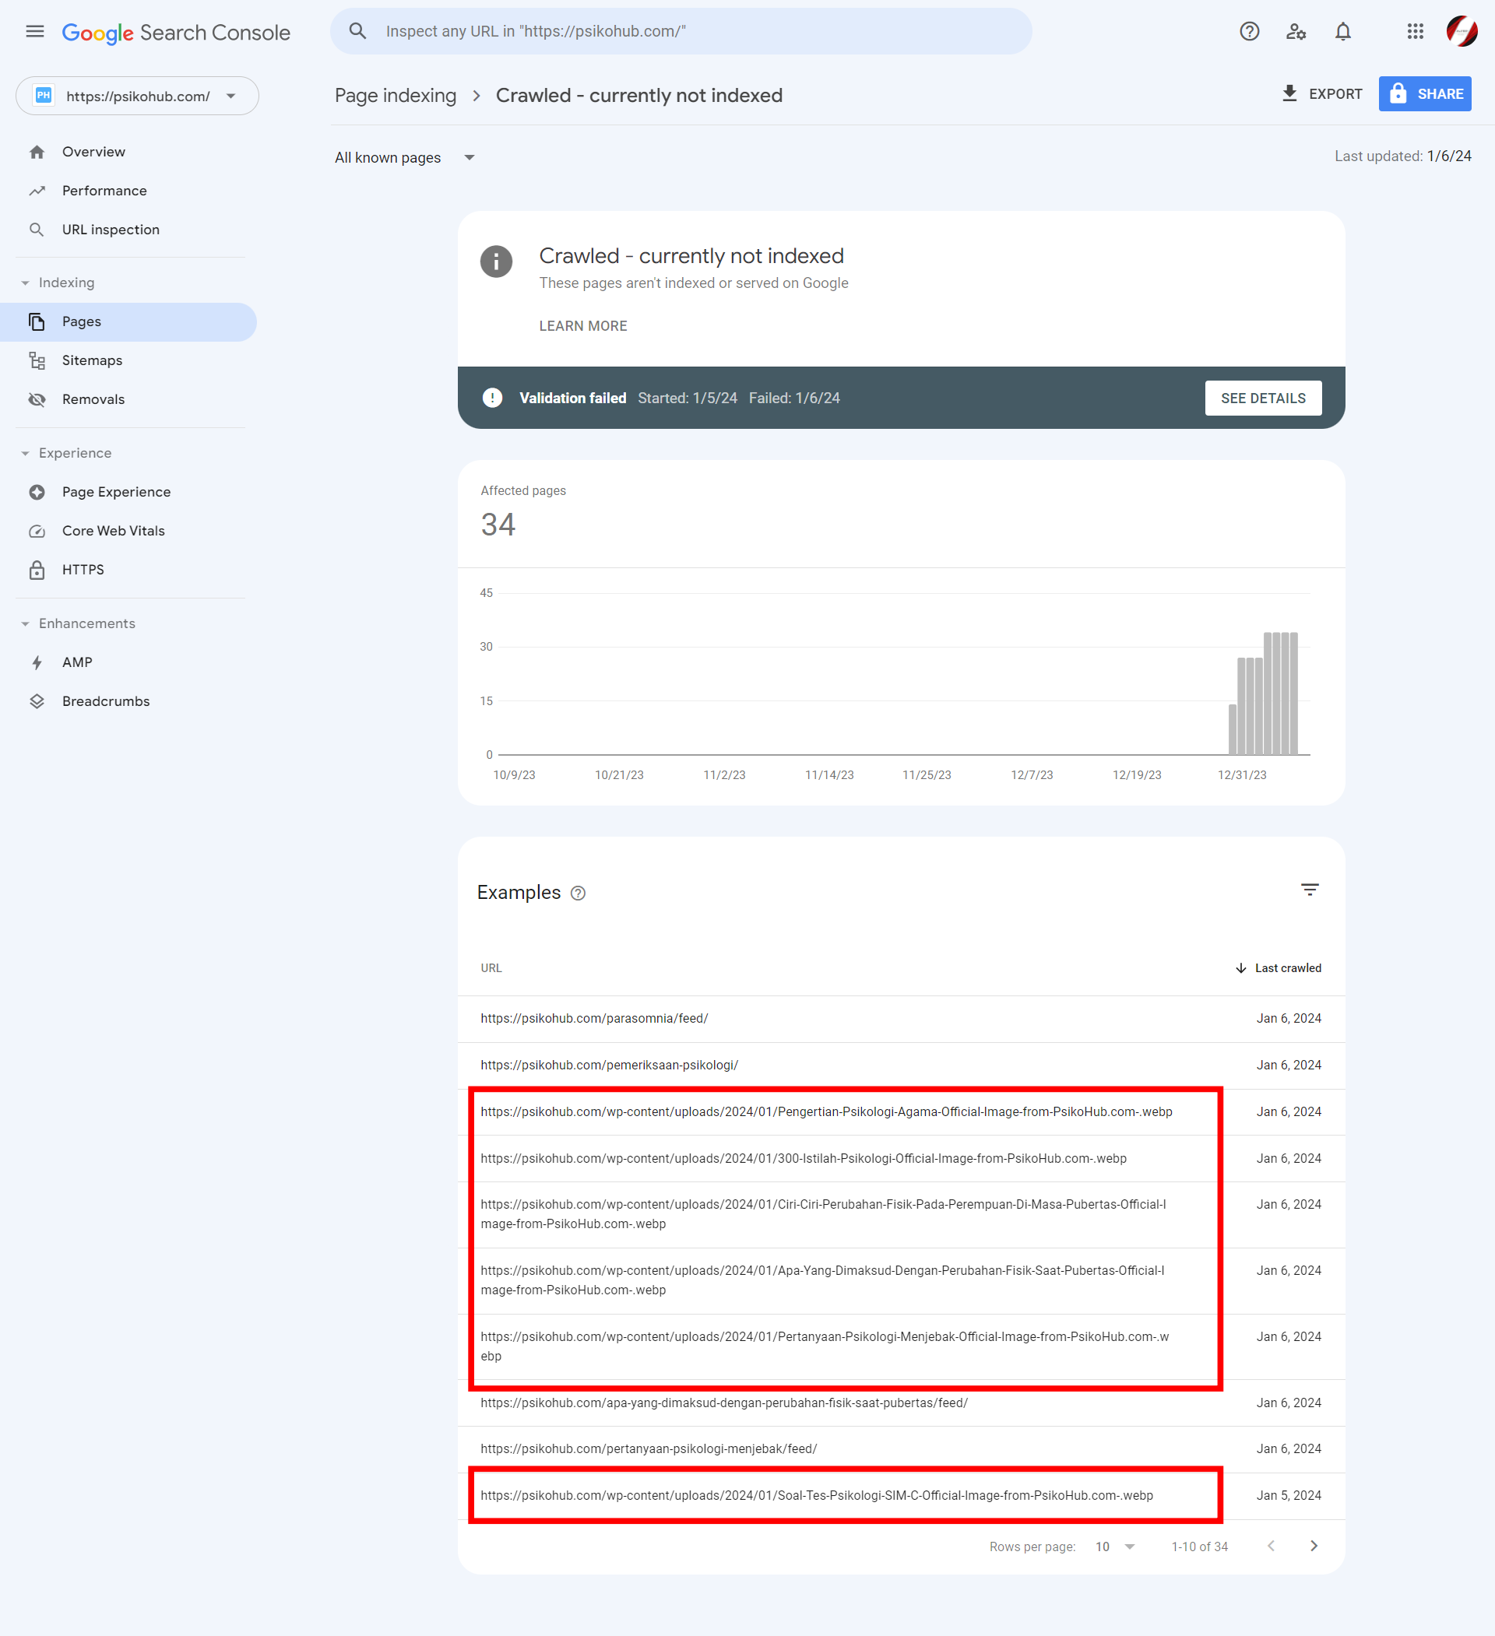Change rows per page dropdown
This screenshot has width=1495, height=1636.
coord(1115,1546)
